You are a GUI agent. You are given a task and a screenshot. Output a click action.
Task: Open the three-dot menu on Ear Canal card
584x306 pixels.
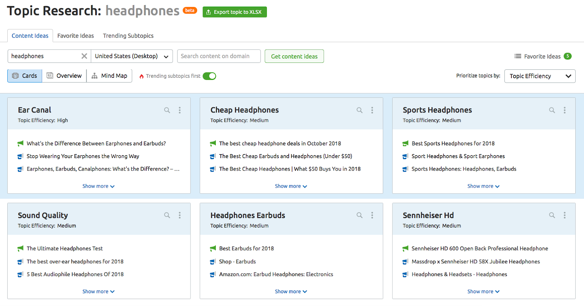pos(180,110)
